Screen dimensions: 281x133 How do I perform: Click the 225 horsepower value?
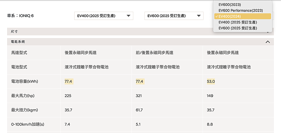coord(68,96)
